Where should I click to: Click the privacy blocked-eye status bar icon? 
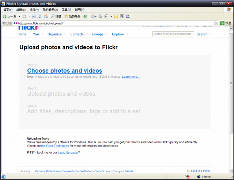tap(187, 177)
